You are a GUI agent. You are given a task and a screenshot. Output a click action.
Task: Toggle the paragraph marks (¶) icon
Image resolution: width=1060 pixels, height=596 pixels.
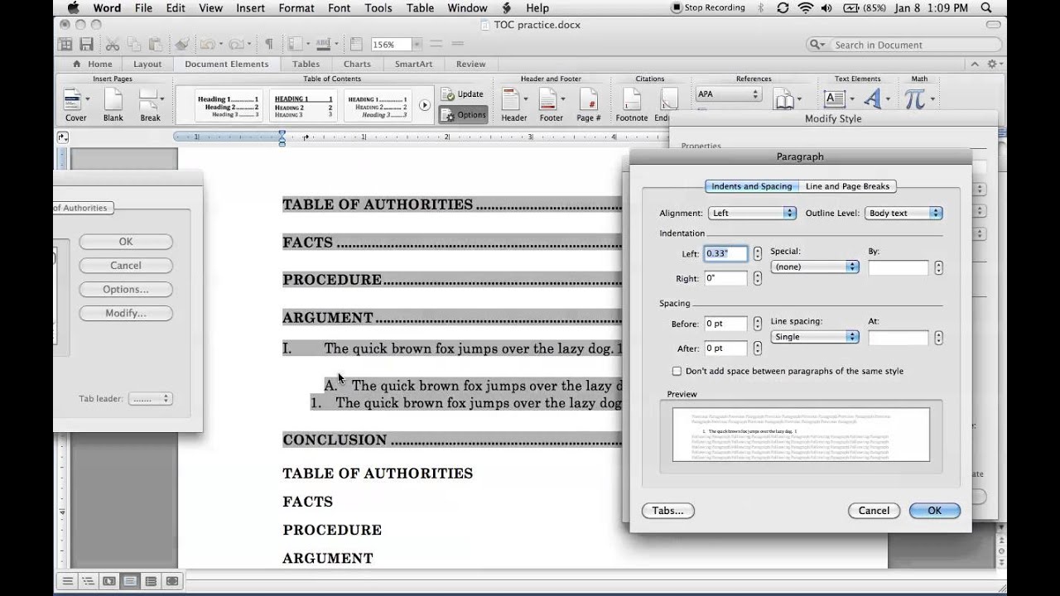click(268, 45)
